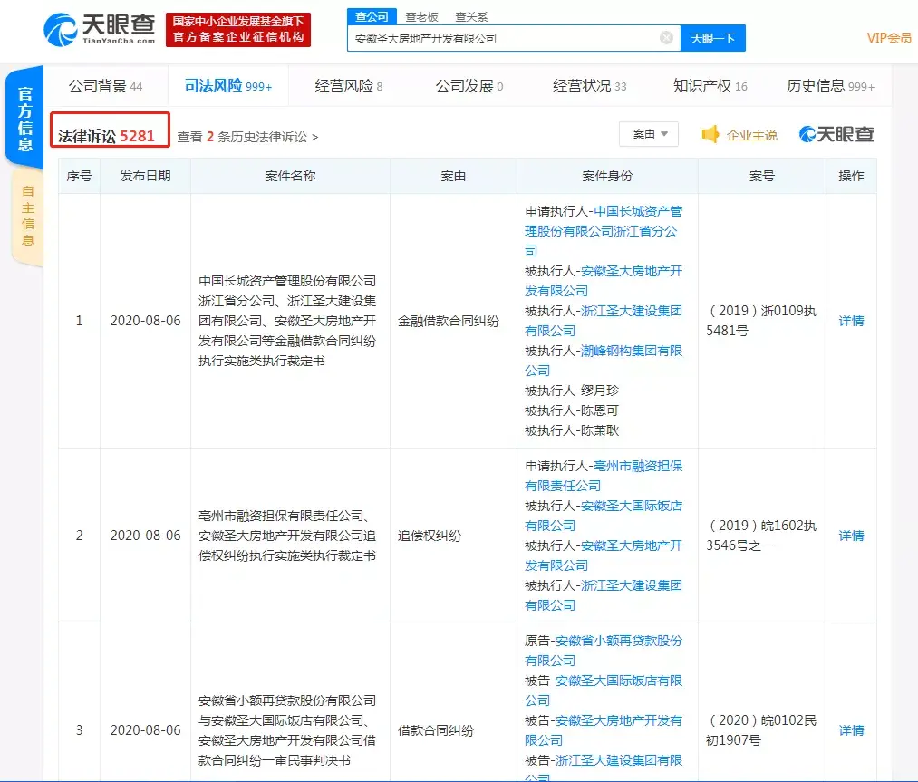
Task: Click the 天眼查 logo beside 企业主说
Action: [836, 135]
